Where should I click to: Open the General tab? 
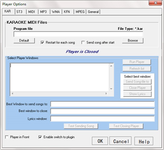tap(93, 12)
